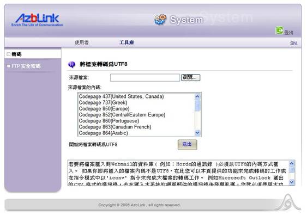Click the square bullet next to 轉碼

pyautogui.click(x=8, y=54)
